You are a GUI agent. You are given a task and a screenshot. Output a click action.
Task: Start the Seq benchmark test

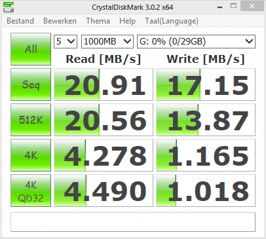click(x=31, y=84)
